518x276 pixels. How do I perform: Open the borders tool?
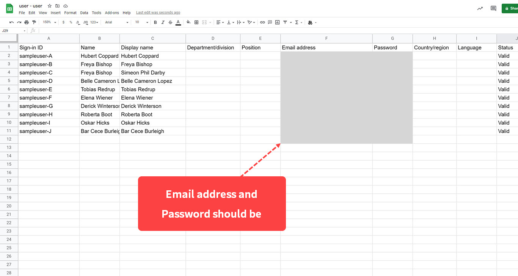coord(196,22)
